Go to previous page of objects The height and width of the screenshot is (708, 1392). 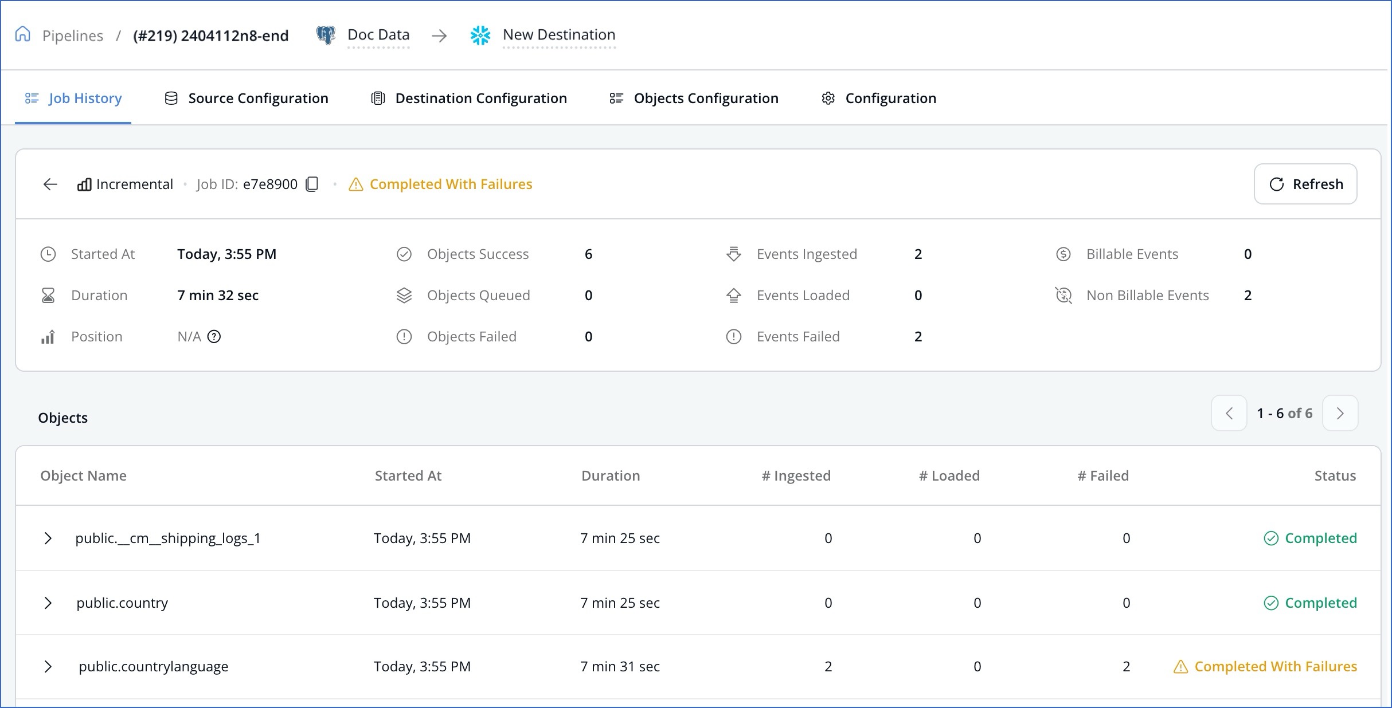tap(1229, 413)
